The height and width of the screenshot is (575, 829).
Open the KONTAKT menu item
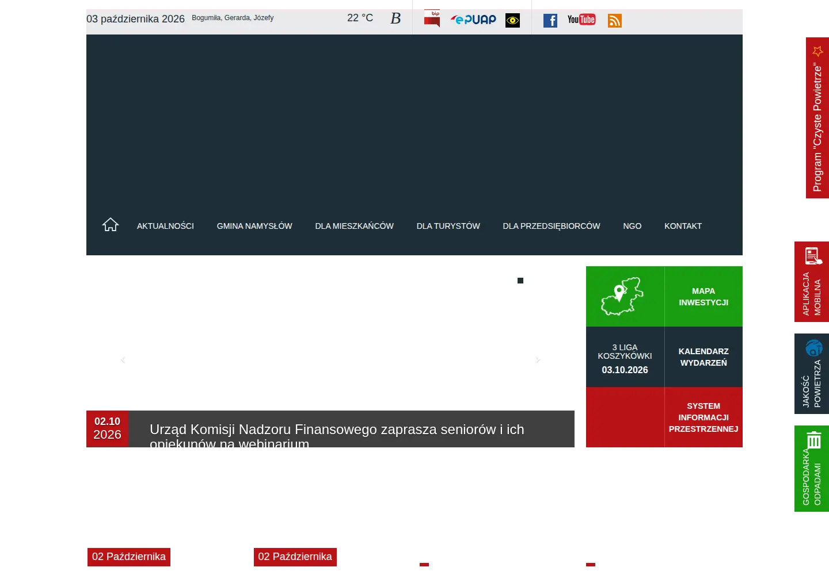click(x=683, y=226)
